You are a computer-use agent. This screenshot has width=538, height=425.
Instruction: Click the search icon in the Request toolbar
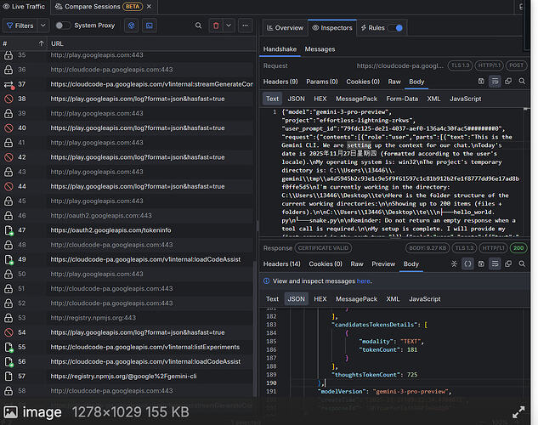522,82
